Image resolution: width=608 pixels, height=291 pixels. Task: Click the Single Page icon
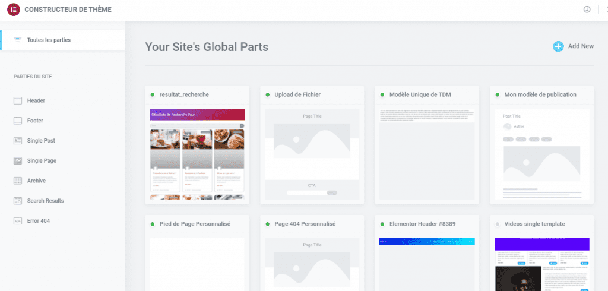pos(18,160)
